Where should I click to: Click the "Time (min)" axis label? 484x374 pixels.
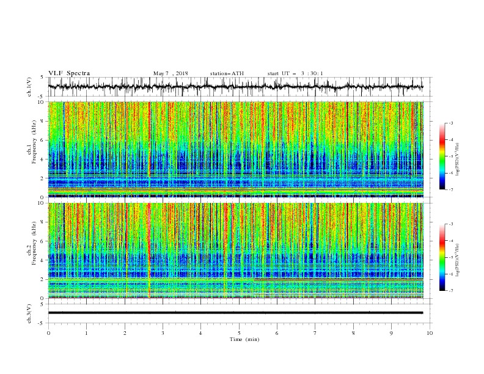244,339
